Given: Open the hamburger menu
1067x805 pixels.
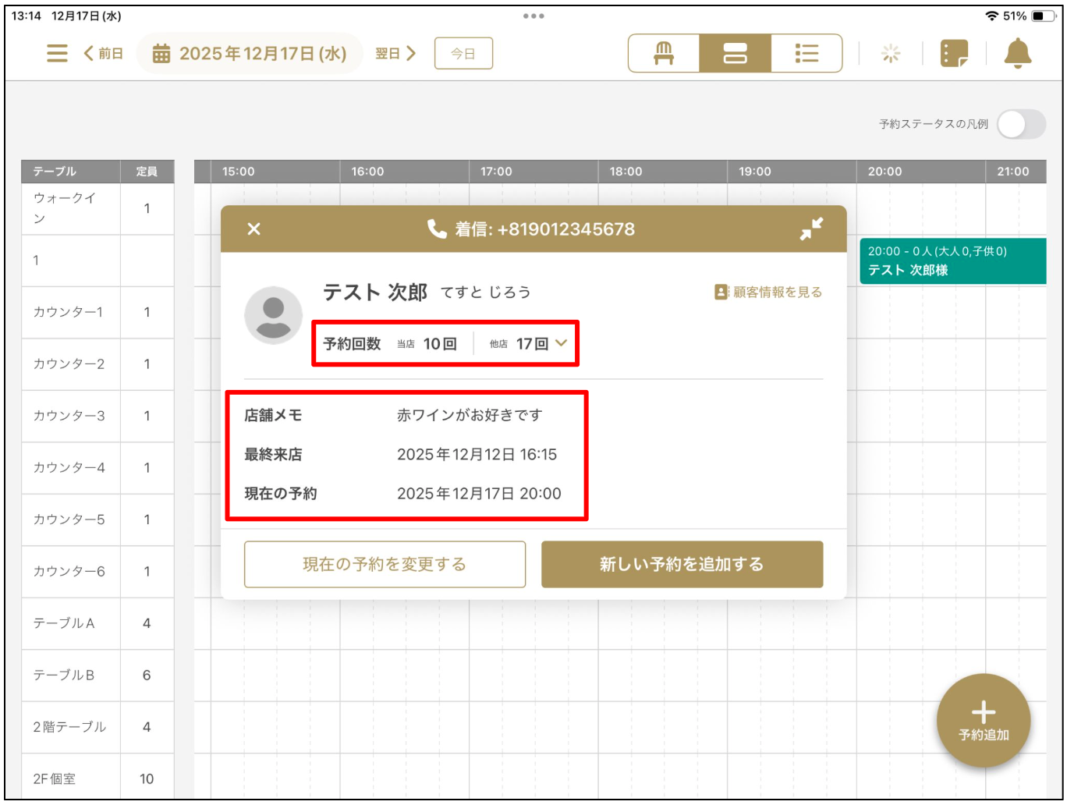Looking at the screenshot, I should [x=57, y=53].
